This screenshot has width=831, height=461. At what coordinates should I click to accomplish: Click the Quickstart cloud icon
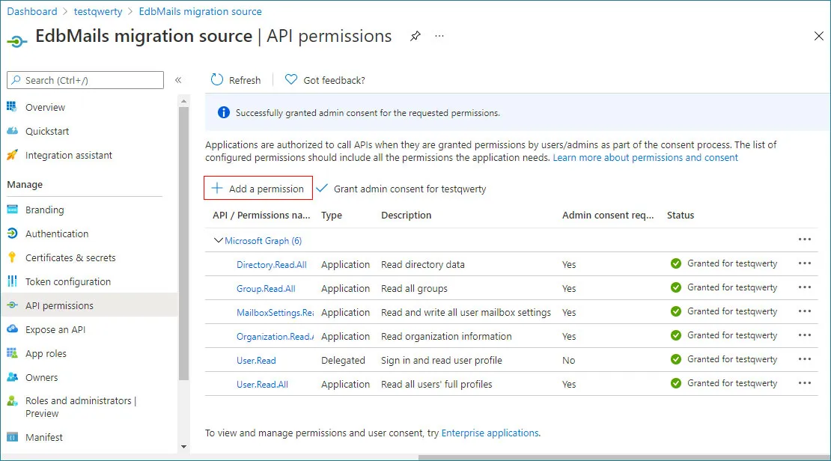[x=12, y=131]
